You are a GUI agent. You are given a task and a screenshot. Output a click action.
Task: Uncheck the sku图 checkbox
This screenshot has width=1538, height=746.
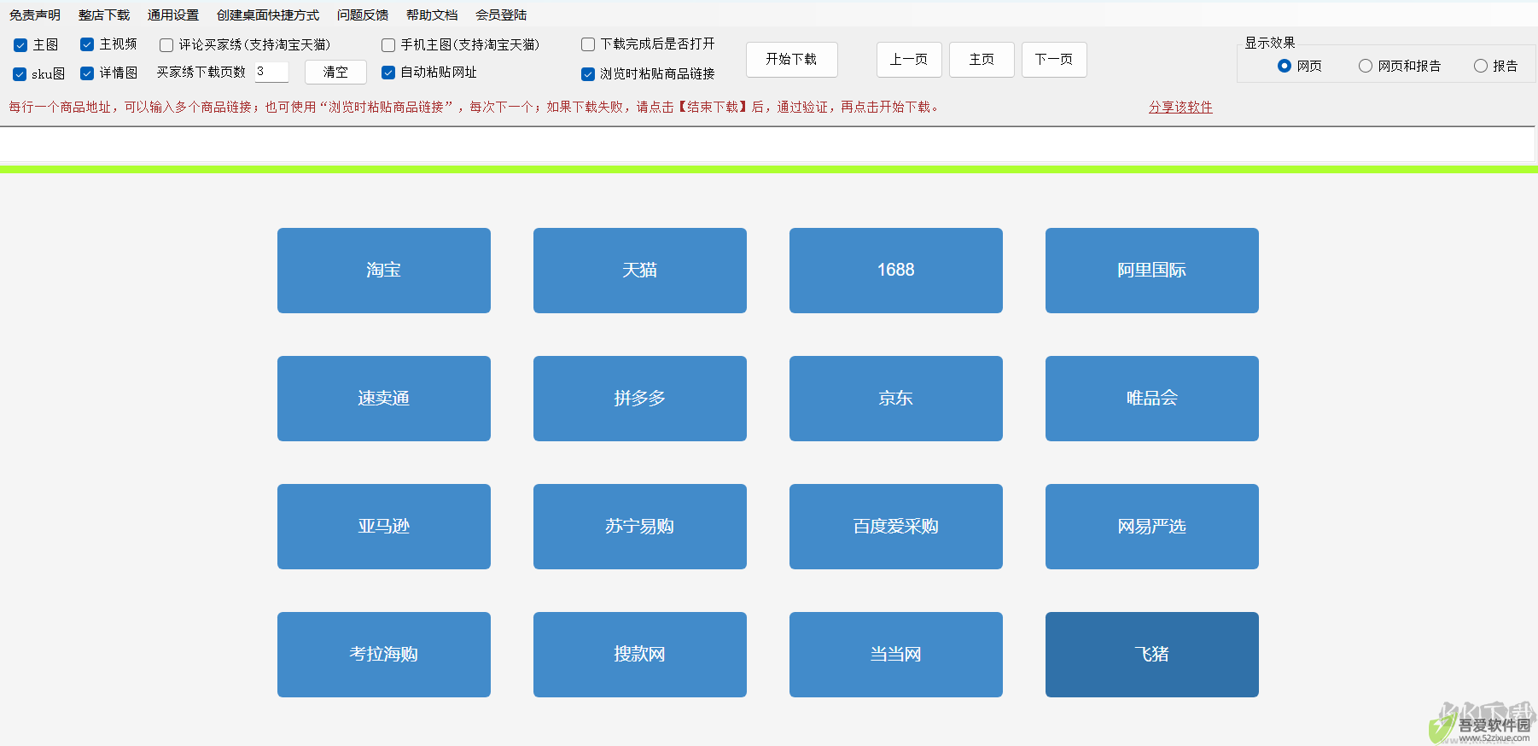(x=20, y=74)
